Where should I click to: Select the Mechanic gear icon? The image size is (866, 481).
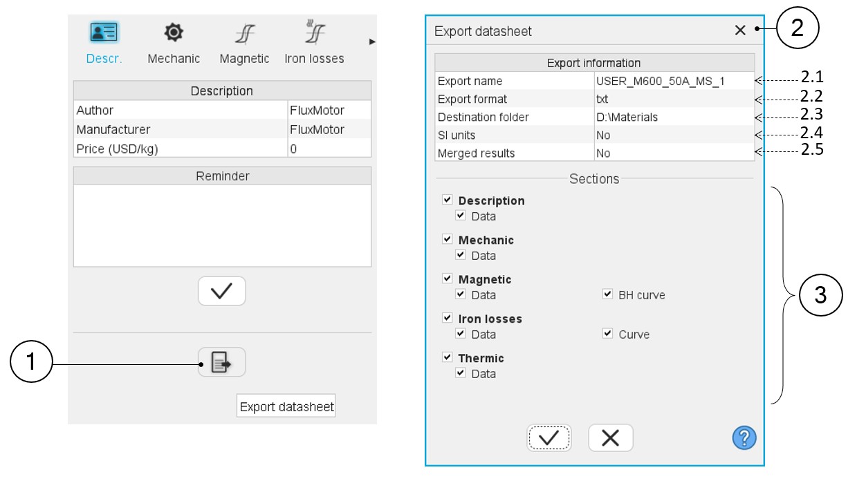click(174, 32)
